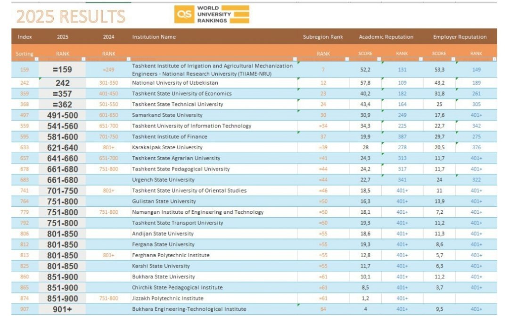
Task: Select the National University of Uzbekistan cell
Action: 175,83
